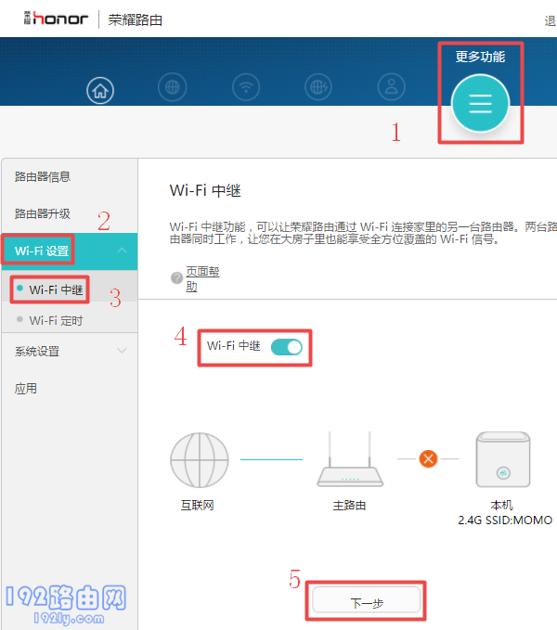Click the 主路由 router icon in diagram
The width and height of the screenshot is (557, 630).
[350, 461]
